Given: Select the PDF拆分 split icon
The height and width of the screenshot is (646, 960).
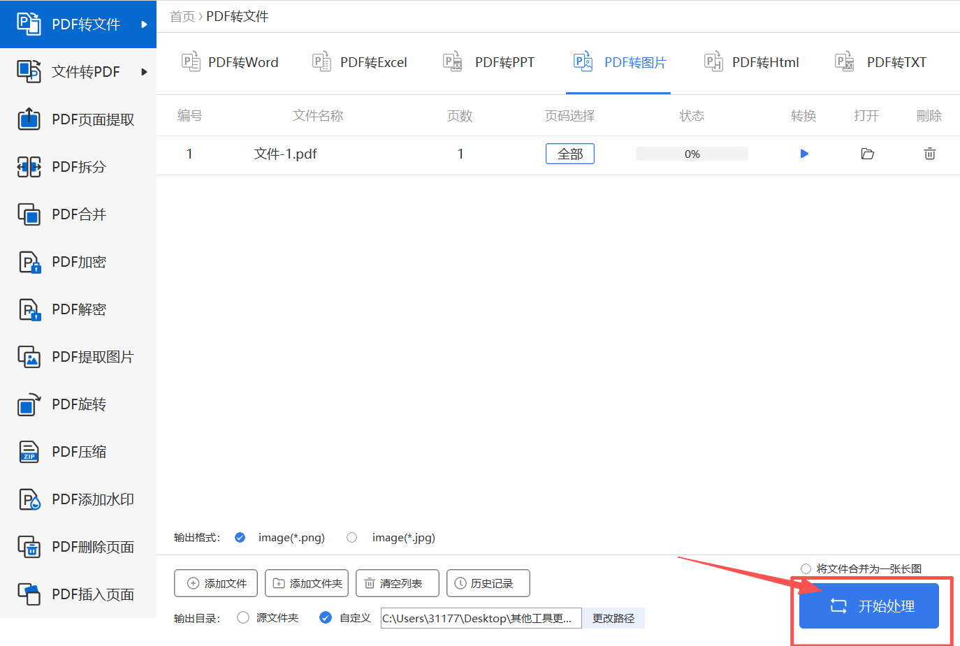Looking at the screenshot, I should click(29, 166).
